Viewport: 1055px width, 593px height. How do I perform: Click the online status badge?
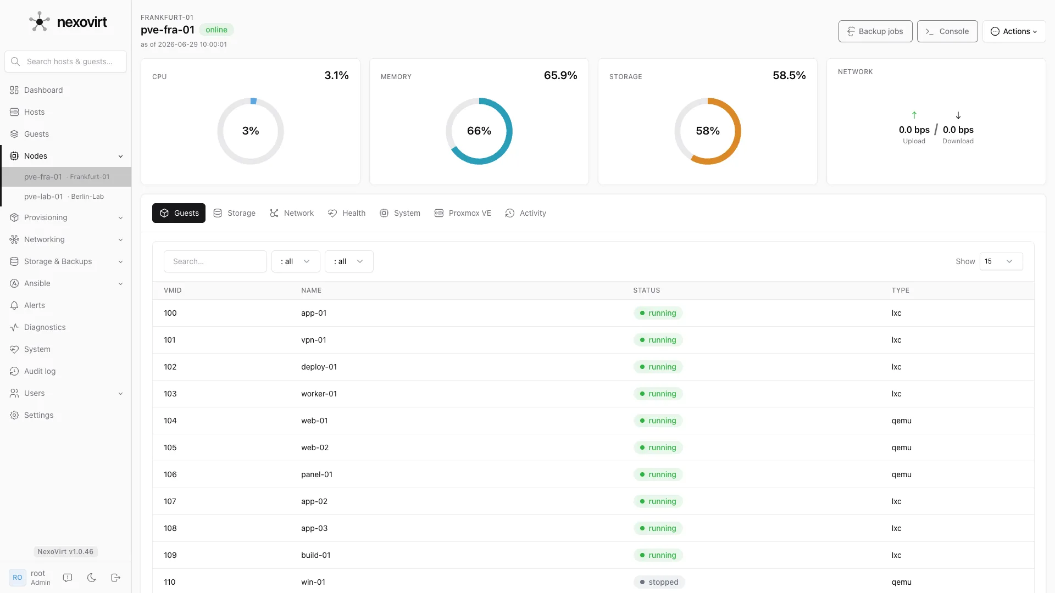(216, 30)
